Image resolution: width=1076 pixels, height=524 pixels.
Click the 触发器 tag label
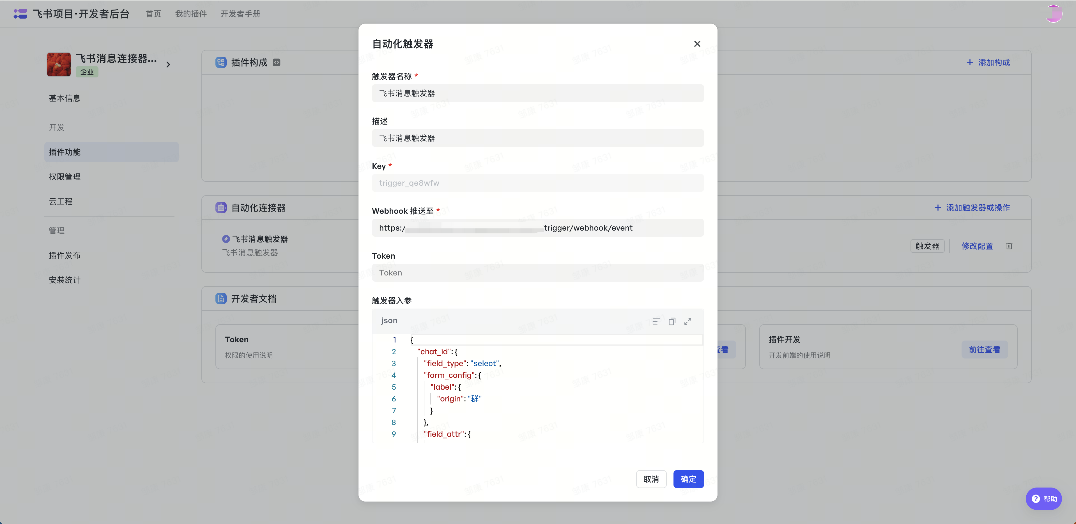927,246
